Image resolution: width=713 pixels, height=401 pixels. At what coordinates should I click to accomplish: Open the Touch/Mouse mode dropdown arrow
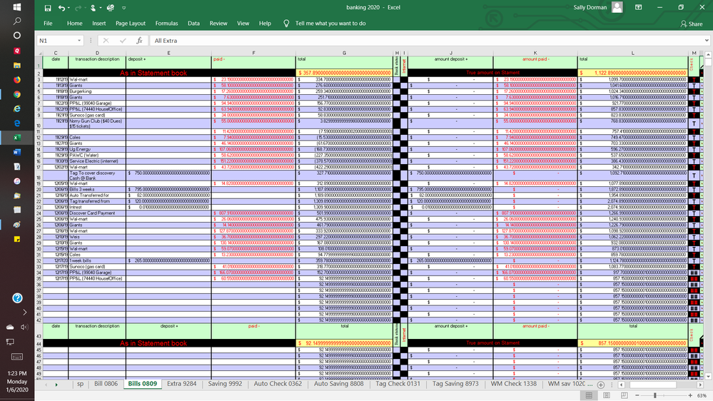[x=100, y=8]
